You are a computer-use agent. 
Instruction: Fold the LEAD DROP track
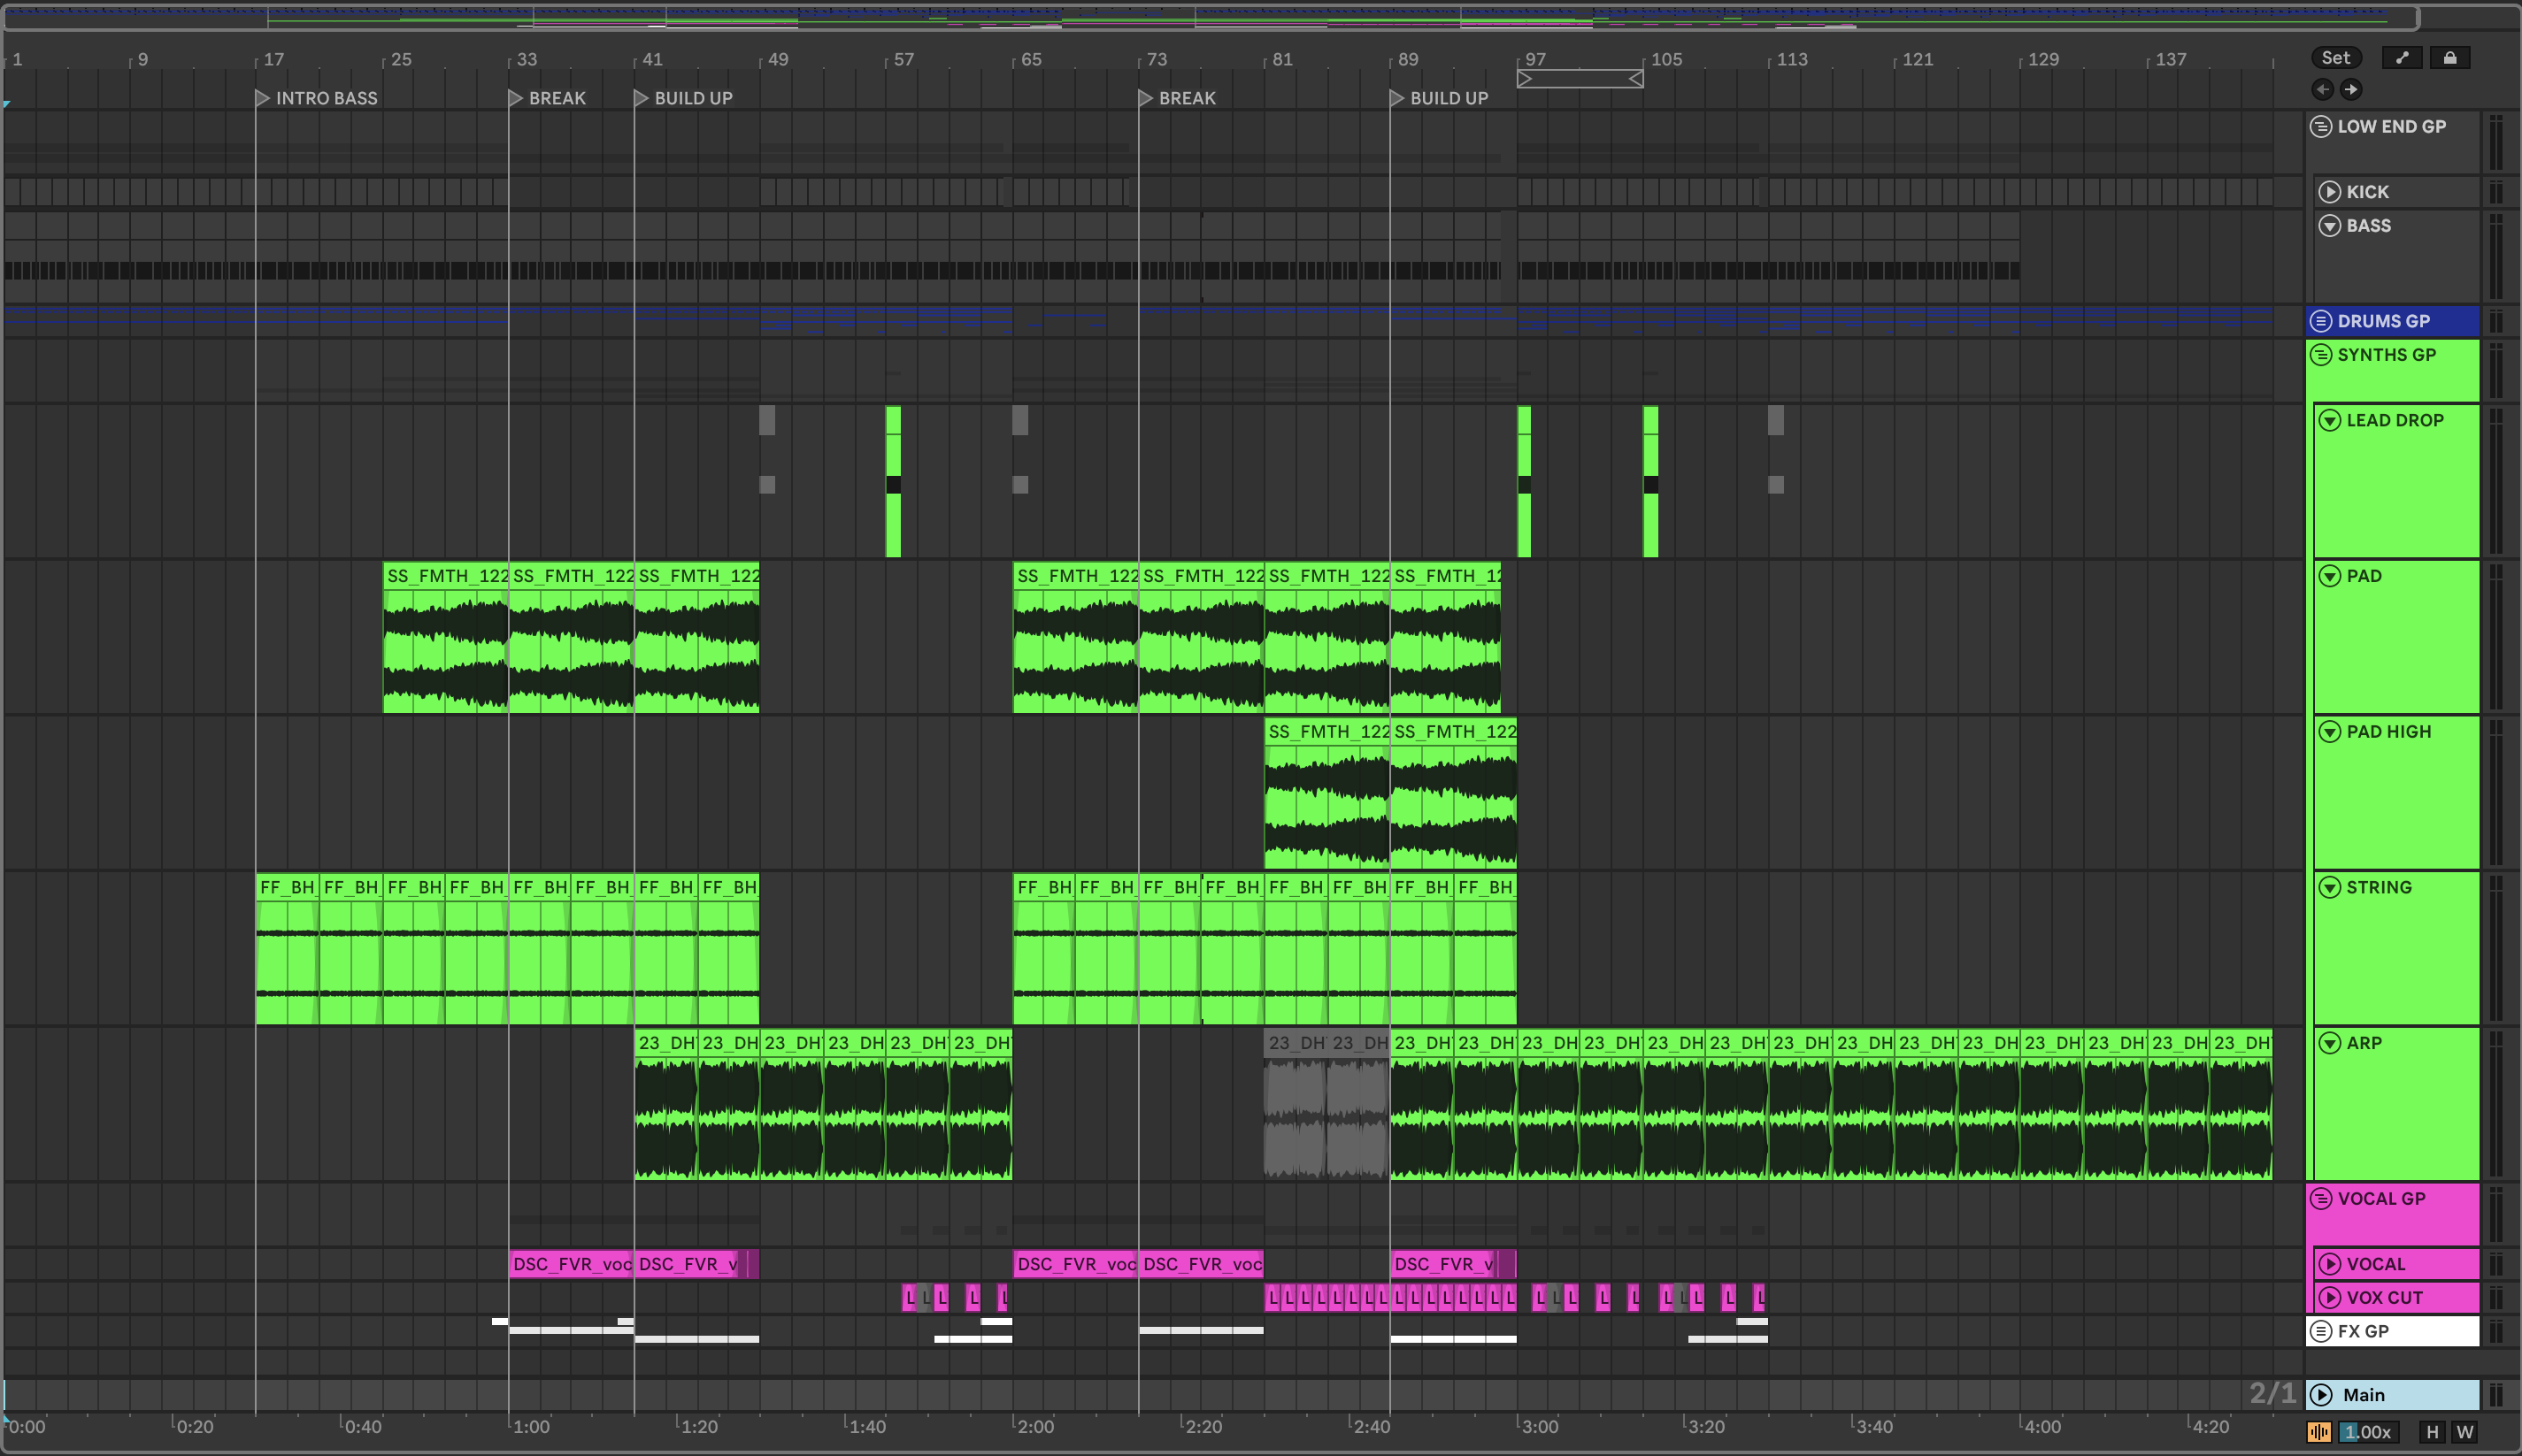tap(2330, 421)
